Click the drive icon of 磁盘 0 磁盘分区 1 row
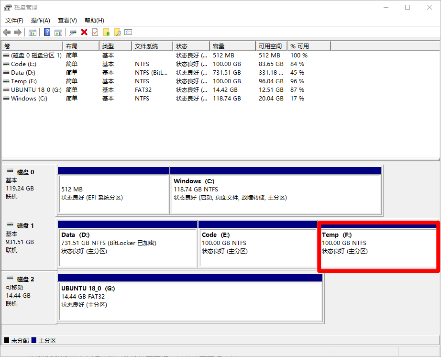This screenshot has width=441, height=357. (x=6, y=56)
